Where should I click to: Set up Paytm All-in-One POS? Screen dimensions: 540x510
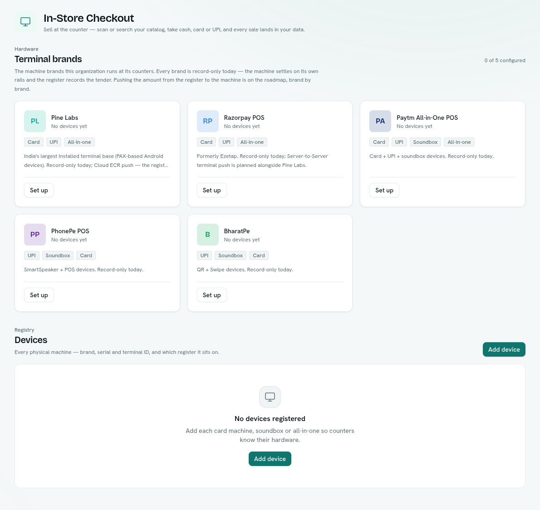384,190
